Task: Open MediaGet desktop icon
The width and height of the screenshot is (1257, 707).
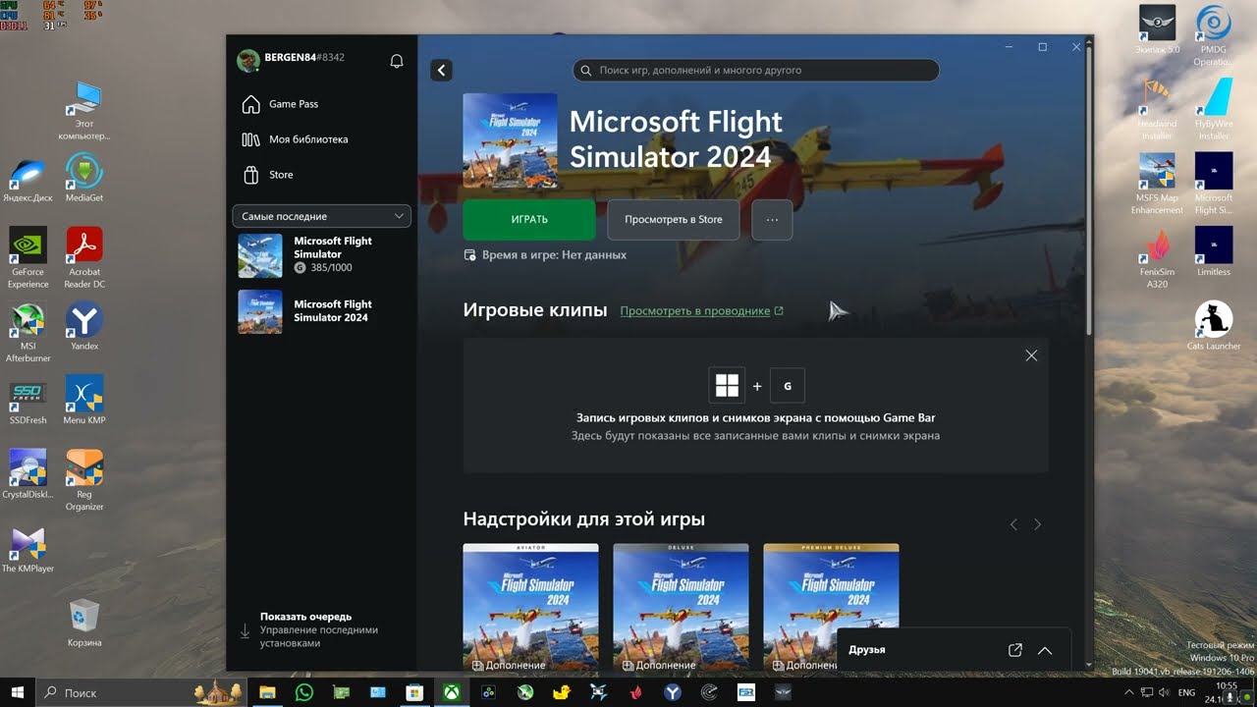Action: coord(84,178)
